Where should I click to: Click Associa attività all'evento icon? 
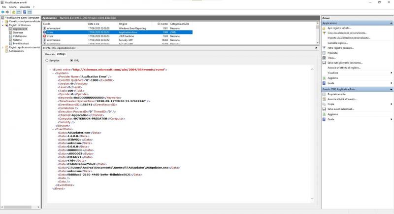(x=324, y=99)
